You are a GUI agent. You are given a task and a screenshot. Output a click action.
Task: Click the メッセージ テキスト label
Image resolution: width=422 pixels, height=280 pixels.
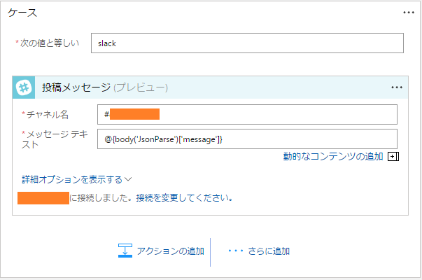coord(55,139)
